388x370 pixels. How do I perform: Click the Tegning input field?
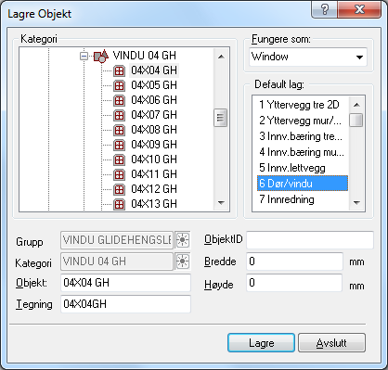click(125, 304)
